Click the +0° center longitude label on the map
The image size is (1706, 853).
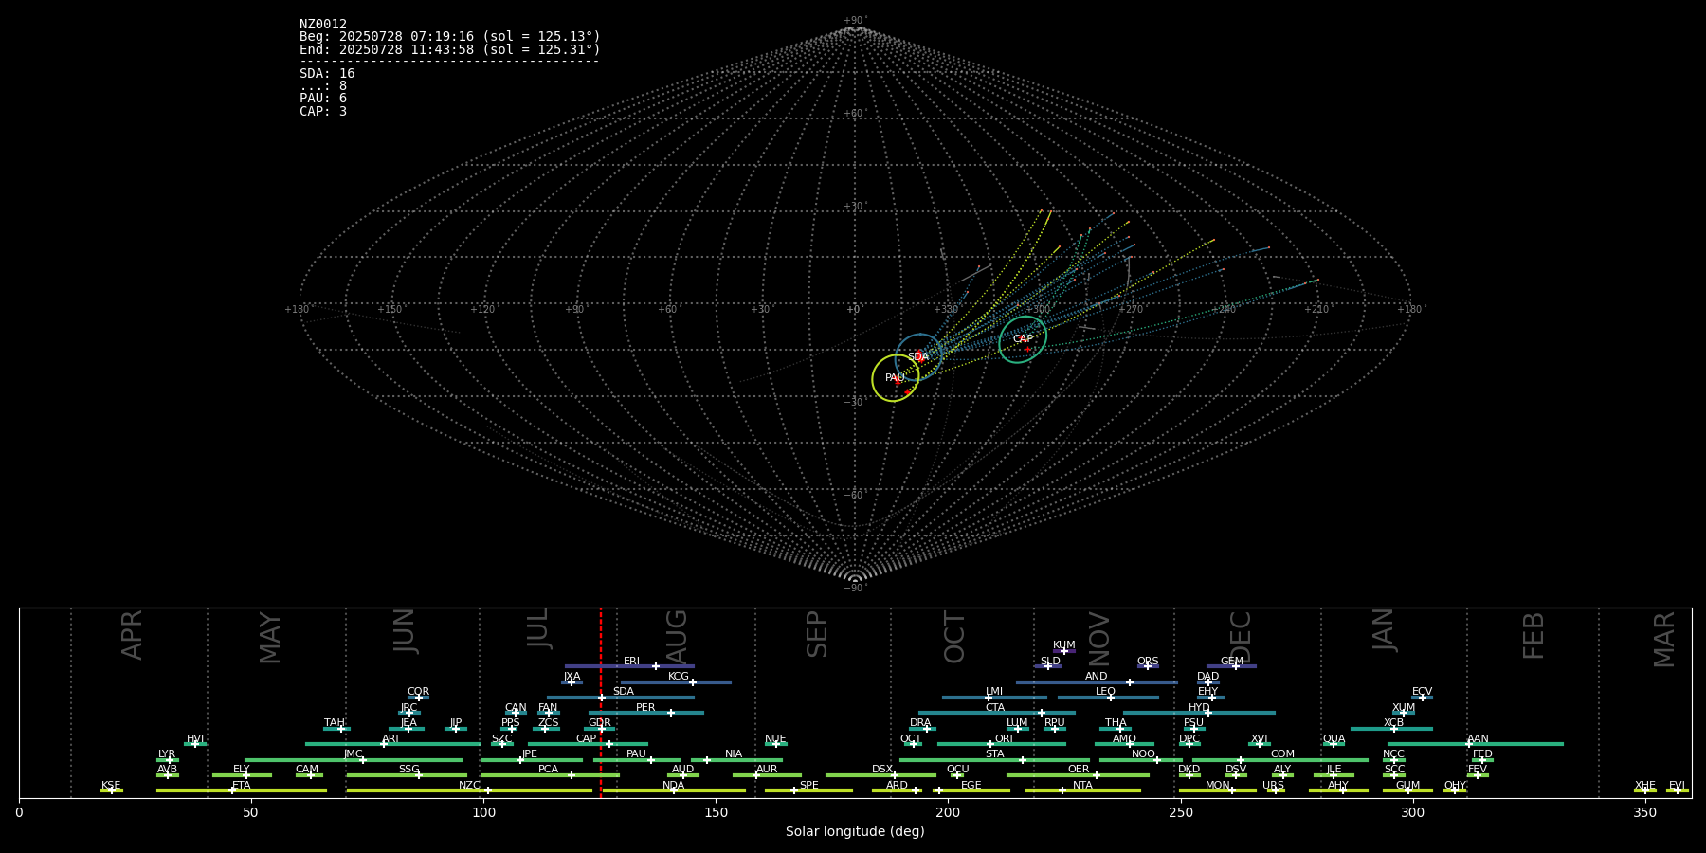854,309
